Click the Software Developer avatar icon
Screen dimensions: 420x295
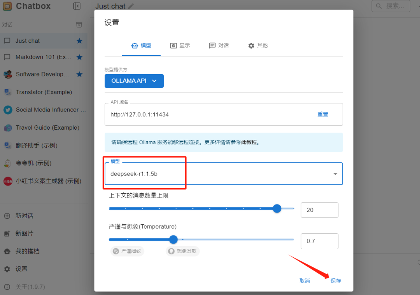tap(8, 75)
